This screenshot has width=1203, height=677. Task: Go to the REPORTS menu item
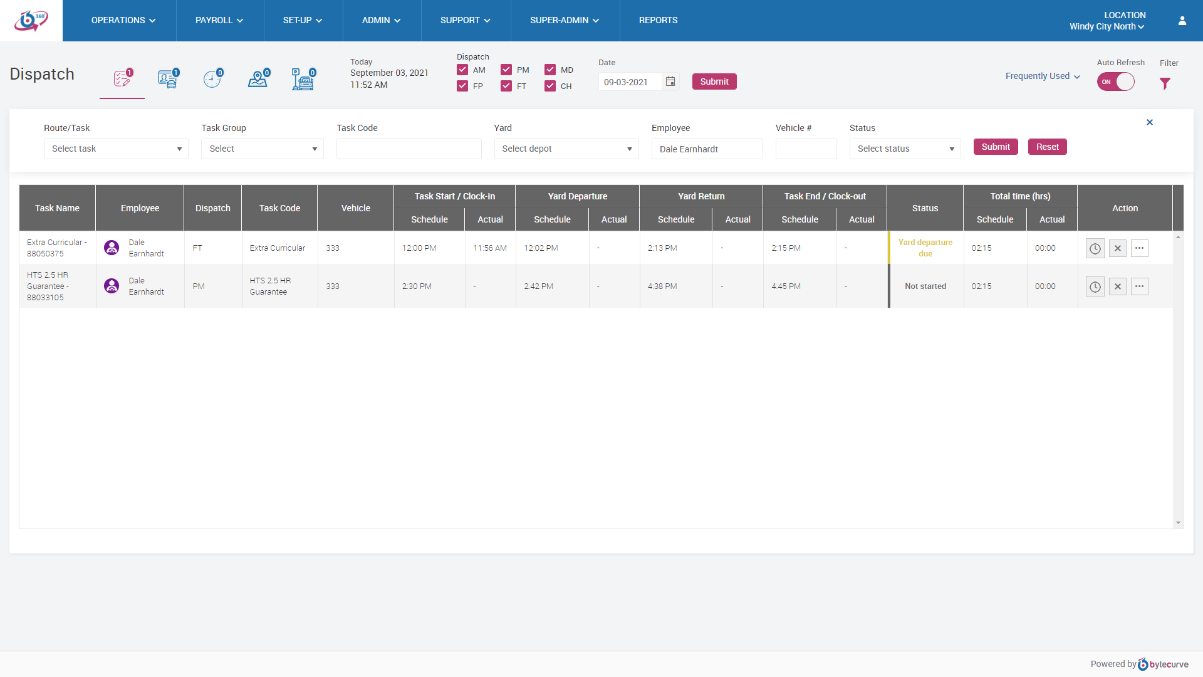click(658, 20)
